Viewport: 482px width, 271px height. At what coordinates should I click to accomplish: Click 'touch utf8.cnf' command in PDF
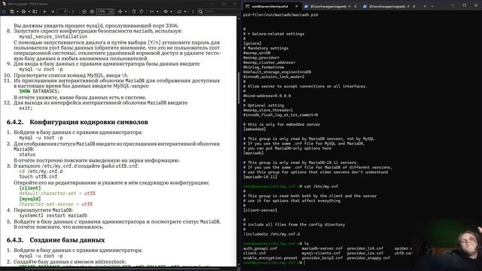pos(38,177)
